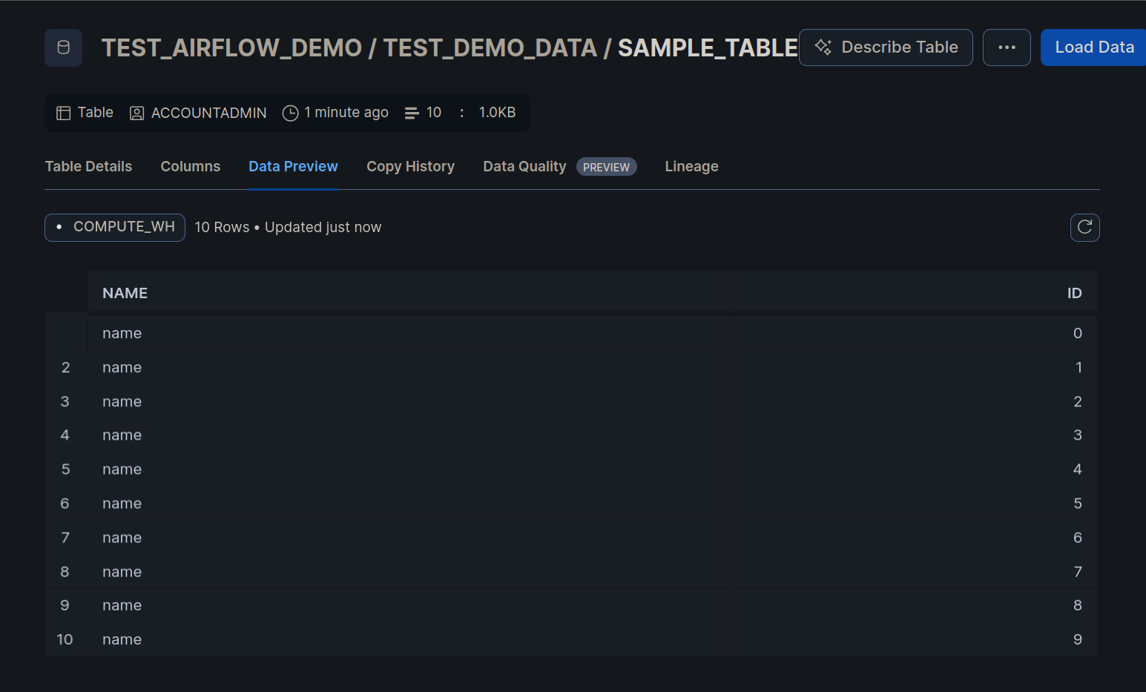Click the row count icon next to 10
1146x692 pixels.
pos(412,113)
